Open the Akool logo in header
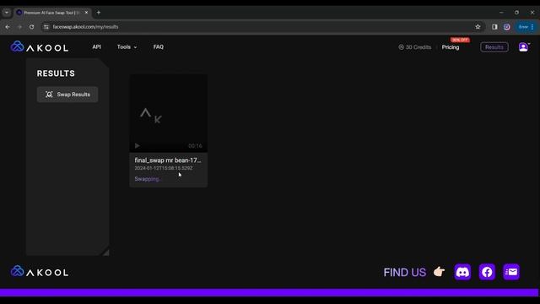Screen dimensions: 540x304 (x=40, y=47)
